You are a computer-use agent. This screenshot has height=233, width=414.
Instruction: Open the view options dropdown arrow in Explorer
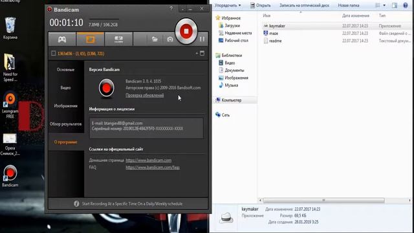[x=384, y=5]
